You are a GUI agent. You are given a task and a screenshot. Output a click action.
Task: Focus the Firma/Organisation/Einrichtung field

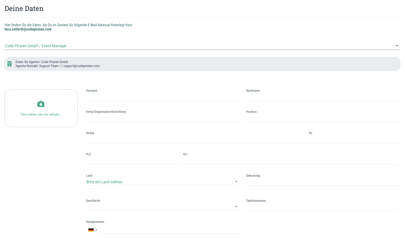click(x=162, y=118)
